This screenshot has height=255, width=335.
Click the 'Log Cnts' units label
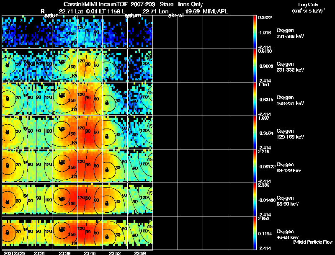tap(308, 5)
